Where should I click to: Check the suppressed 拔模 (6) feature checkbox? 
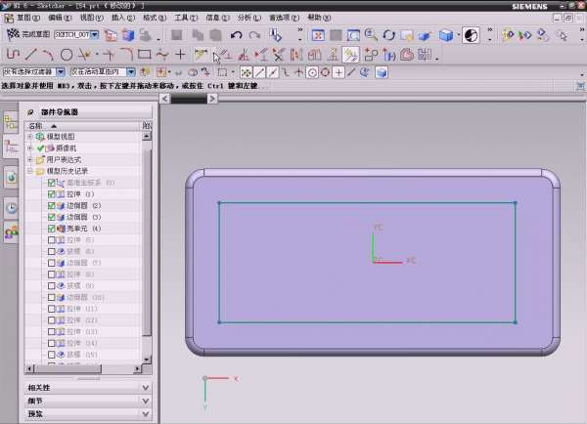point(52,252)
